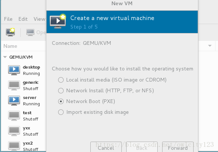Click the Forward button
218x152 pixels.
click(x=178, y=147)
